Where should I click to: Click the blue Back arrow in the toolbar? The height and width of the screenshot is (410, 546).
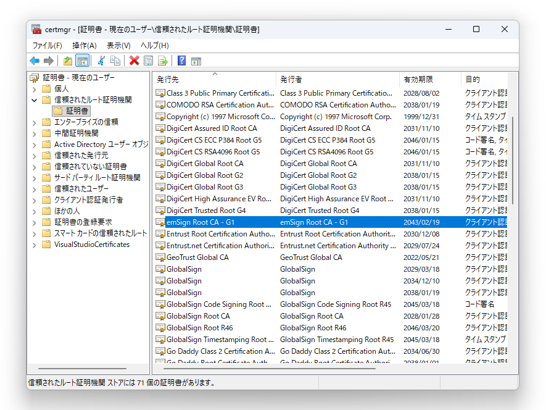click(35, 61)
